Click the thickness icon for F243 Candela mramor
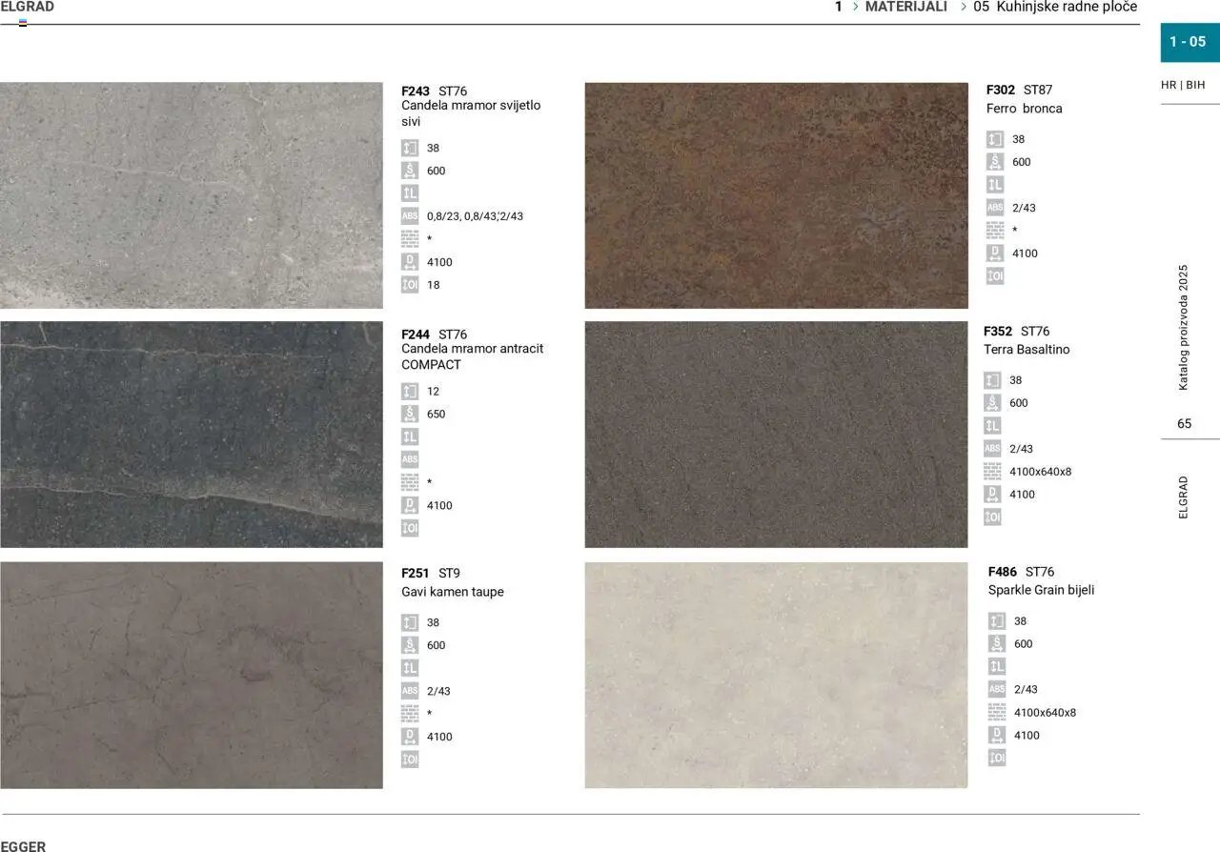 [x=410, y=148]
